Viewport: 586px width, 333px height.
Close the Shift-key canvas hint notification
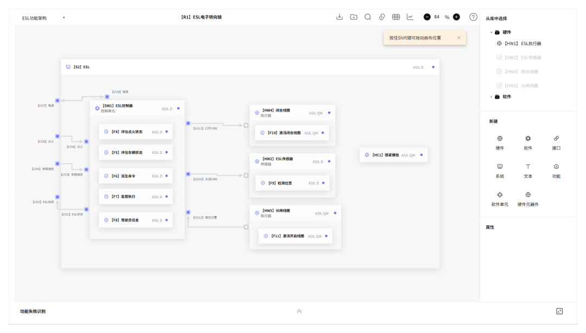(x=458, y=38)
